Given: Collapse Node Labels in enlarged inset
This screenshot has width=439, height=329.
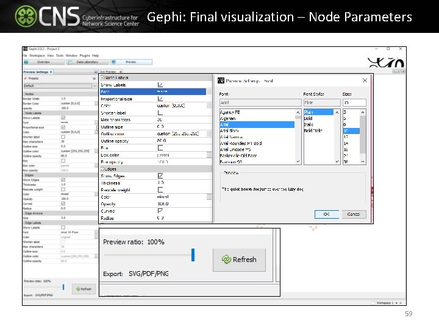Looking at the screenshot, I should 102,77.
